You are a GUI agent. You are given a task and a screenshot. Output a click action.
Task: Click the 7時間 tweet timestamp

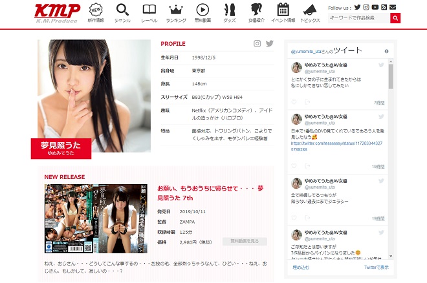(x=379, y=103)
